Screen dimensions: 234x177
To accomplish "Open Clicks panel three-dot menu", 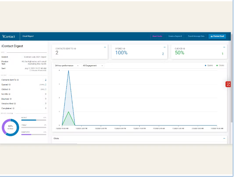I will [x=224, y=138].
